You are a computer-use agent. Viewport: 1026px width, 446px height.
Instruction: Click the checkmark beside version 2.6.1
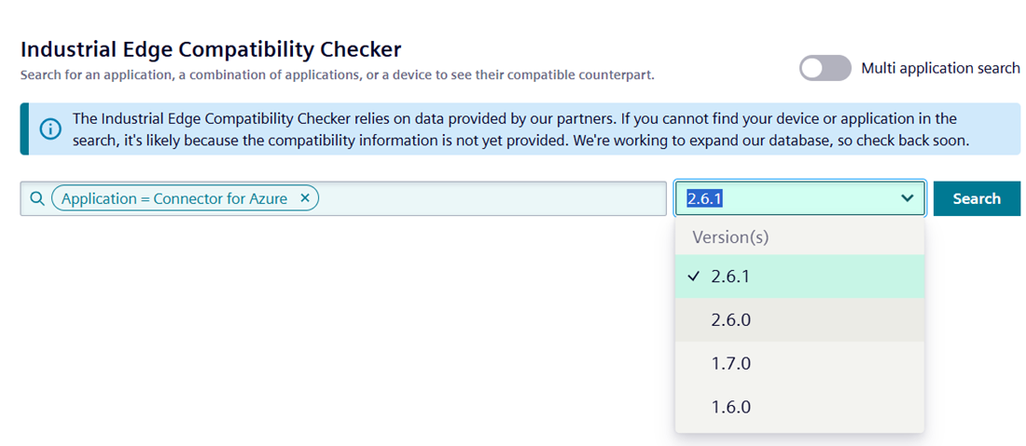(x=694, y=277)
